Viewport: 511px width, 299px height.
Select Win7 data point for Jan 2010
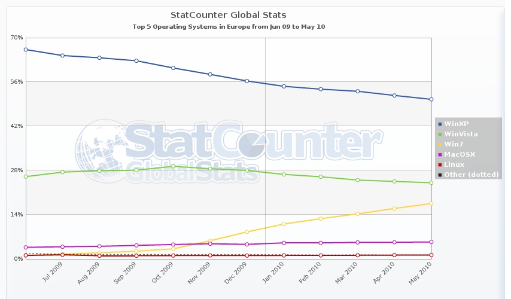tap(284, 224)
